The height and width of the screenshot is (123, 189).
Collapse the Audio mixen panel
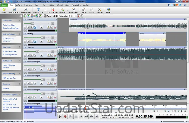coord(19,21)
